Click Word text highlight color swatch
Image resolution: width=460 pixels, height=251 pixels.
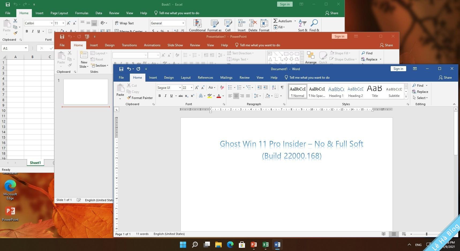[x=210, y=96]
